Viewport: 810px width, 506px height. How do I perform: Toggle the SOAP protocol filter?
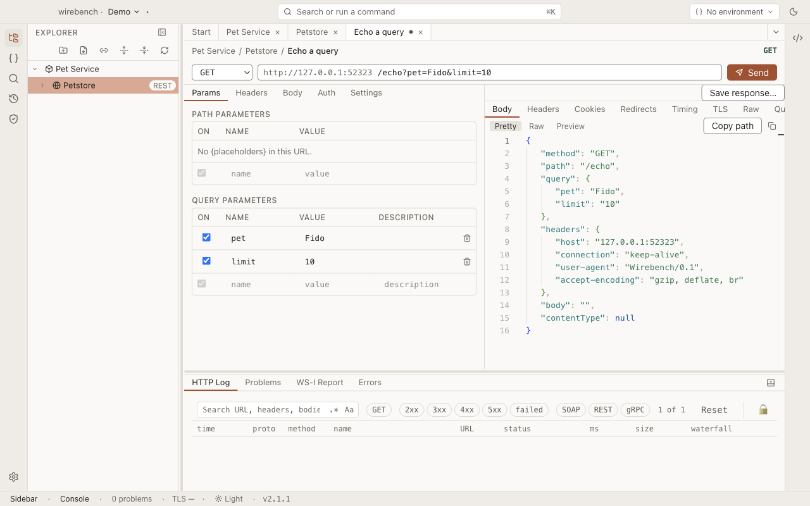pyautogui.click(x=571, y=410)
